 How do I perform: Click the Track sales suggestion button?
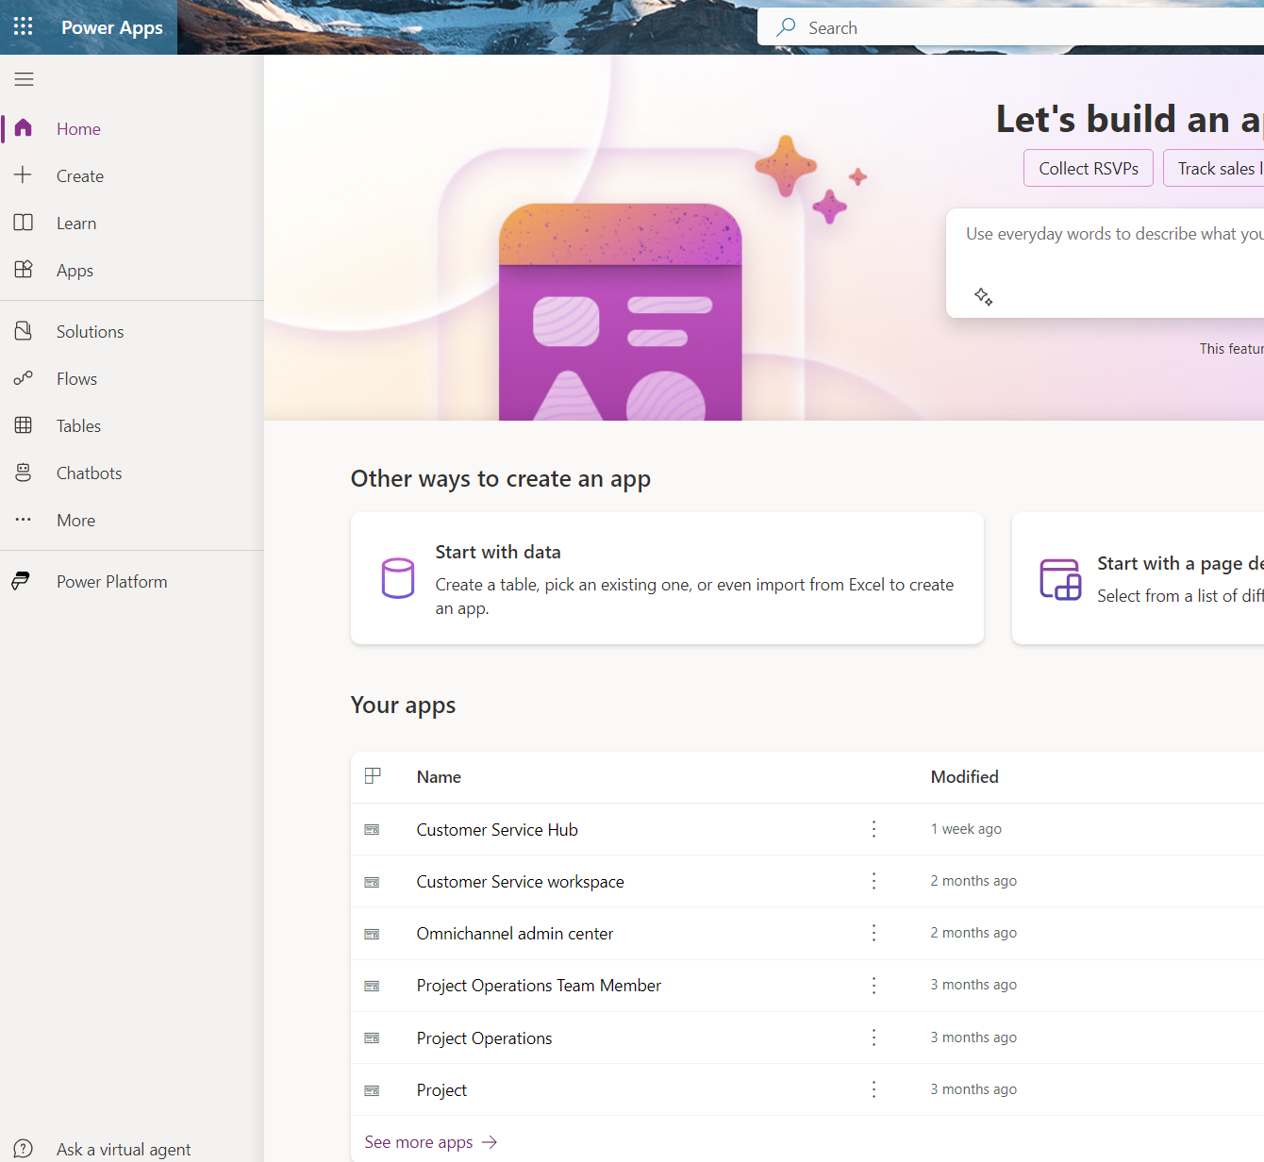(x=1214, y=168)
